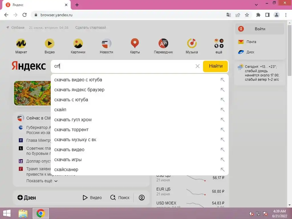The height and width of the screenshot is (219, 292).
Task: Click the Найти search button
Action: 216,66
